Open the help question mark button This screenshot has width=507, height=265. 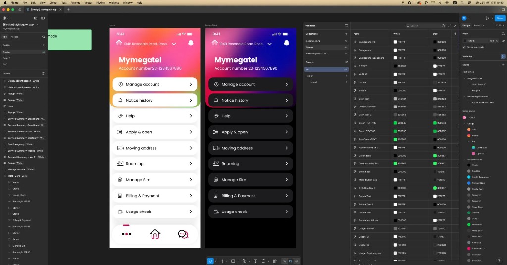coord(499,260)
